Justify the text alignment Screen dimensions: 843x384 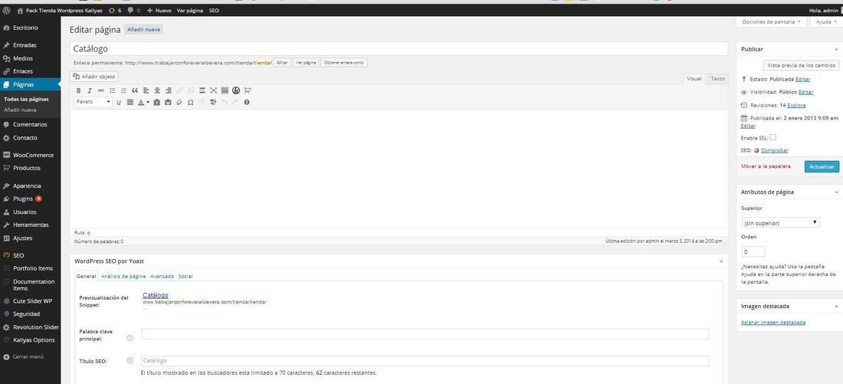pos(130,102)
